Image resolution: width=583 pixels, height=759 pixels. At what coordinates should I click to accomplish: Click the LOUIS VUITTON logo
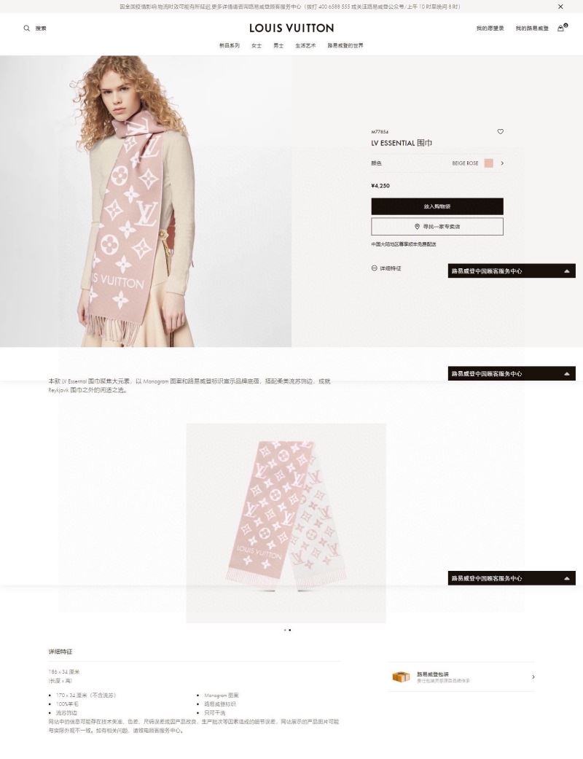click(x=291, y=28)
